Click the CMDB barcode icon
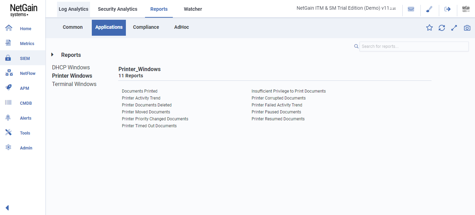 pyautogui.click(x=8, y=102)
